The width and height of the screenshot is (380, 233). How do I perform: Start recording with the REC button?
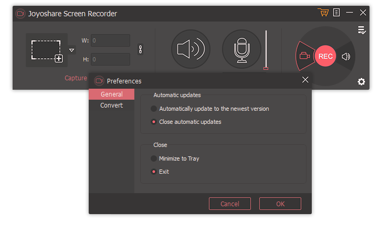[x=325, y=56]
